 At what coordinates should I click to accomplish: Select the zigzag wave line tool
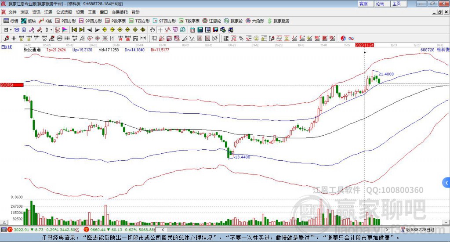[x=192, y=38]
